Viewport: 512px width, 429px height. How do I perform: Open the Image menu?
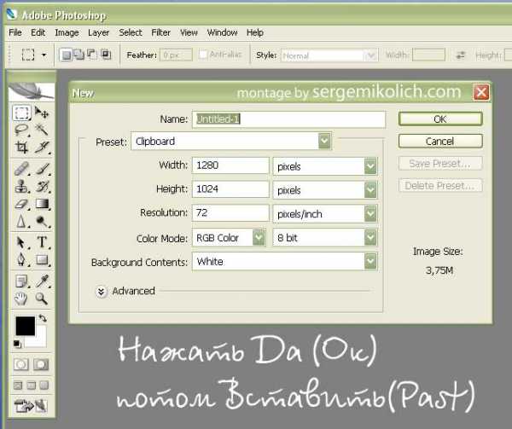(67, 32)
